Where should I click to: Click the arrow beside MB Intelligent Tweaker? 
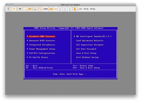(74, 36)
